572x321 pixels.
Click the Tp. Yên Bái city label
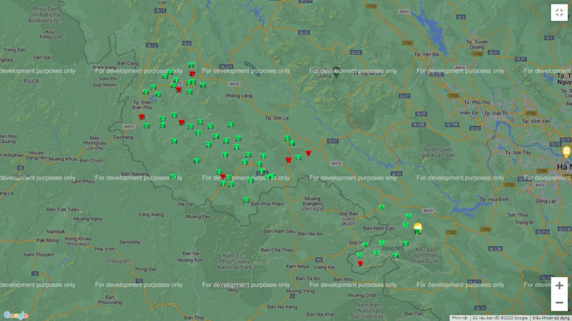point(427,54)
